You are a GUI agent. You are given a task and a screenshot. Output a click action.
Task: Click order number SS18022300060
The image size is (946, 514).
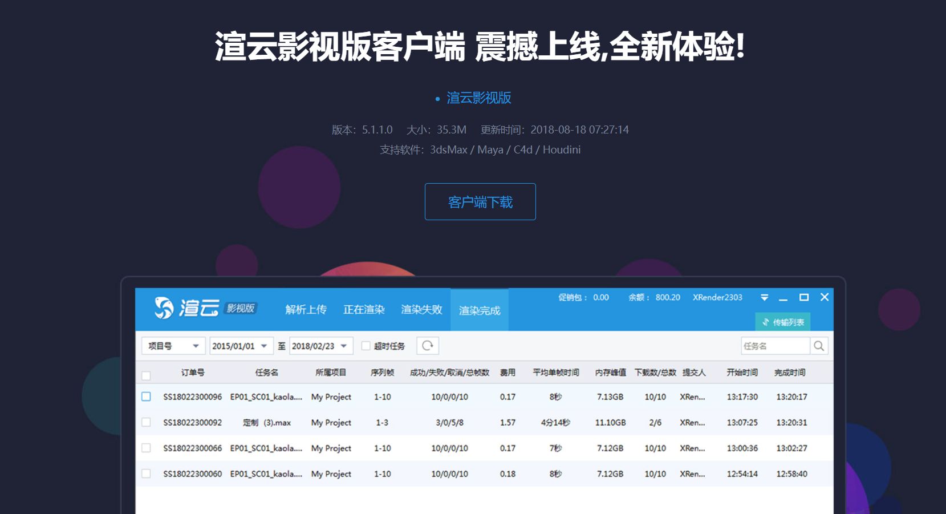193,473
